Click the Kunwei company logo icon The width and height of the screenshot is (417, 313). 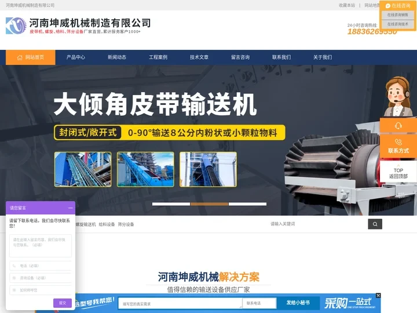click(16, 26)
